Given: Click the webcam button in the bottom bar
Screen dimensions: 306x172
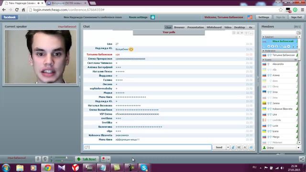Looking at the screenshot, I should (45, 159).
